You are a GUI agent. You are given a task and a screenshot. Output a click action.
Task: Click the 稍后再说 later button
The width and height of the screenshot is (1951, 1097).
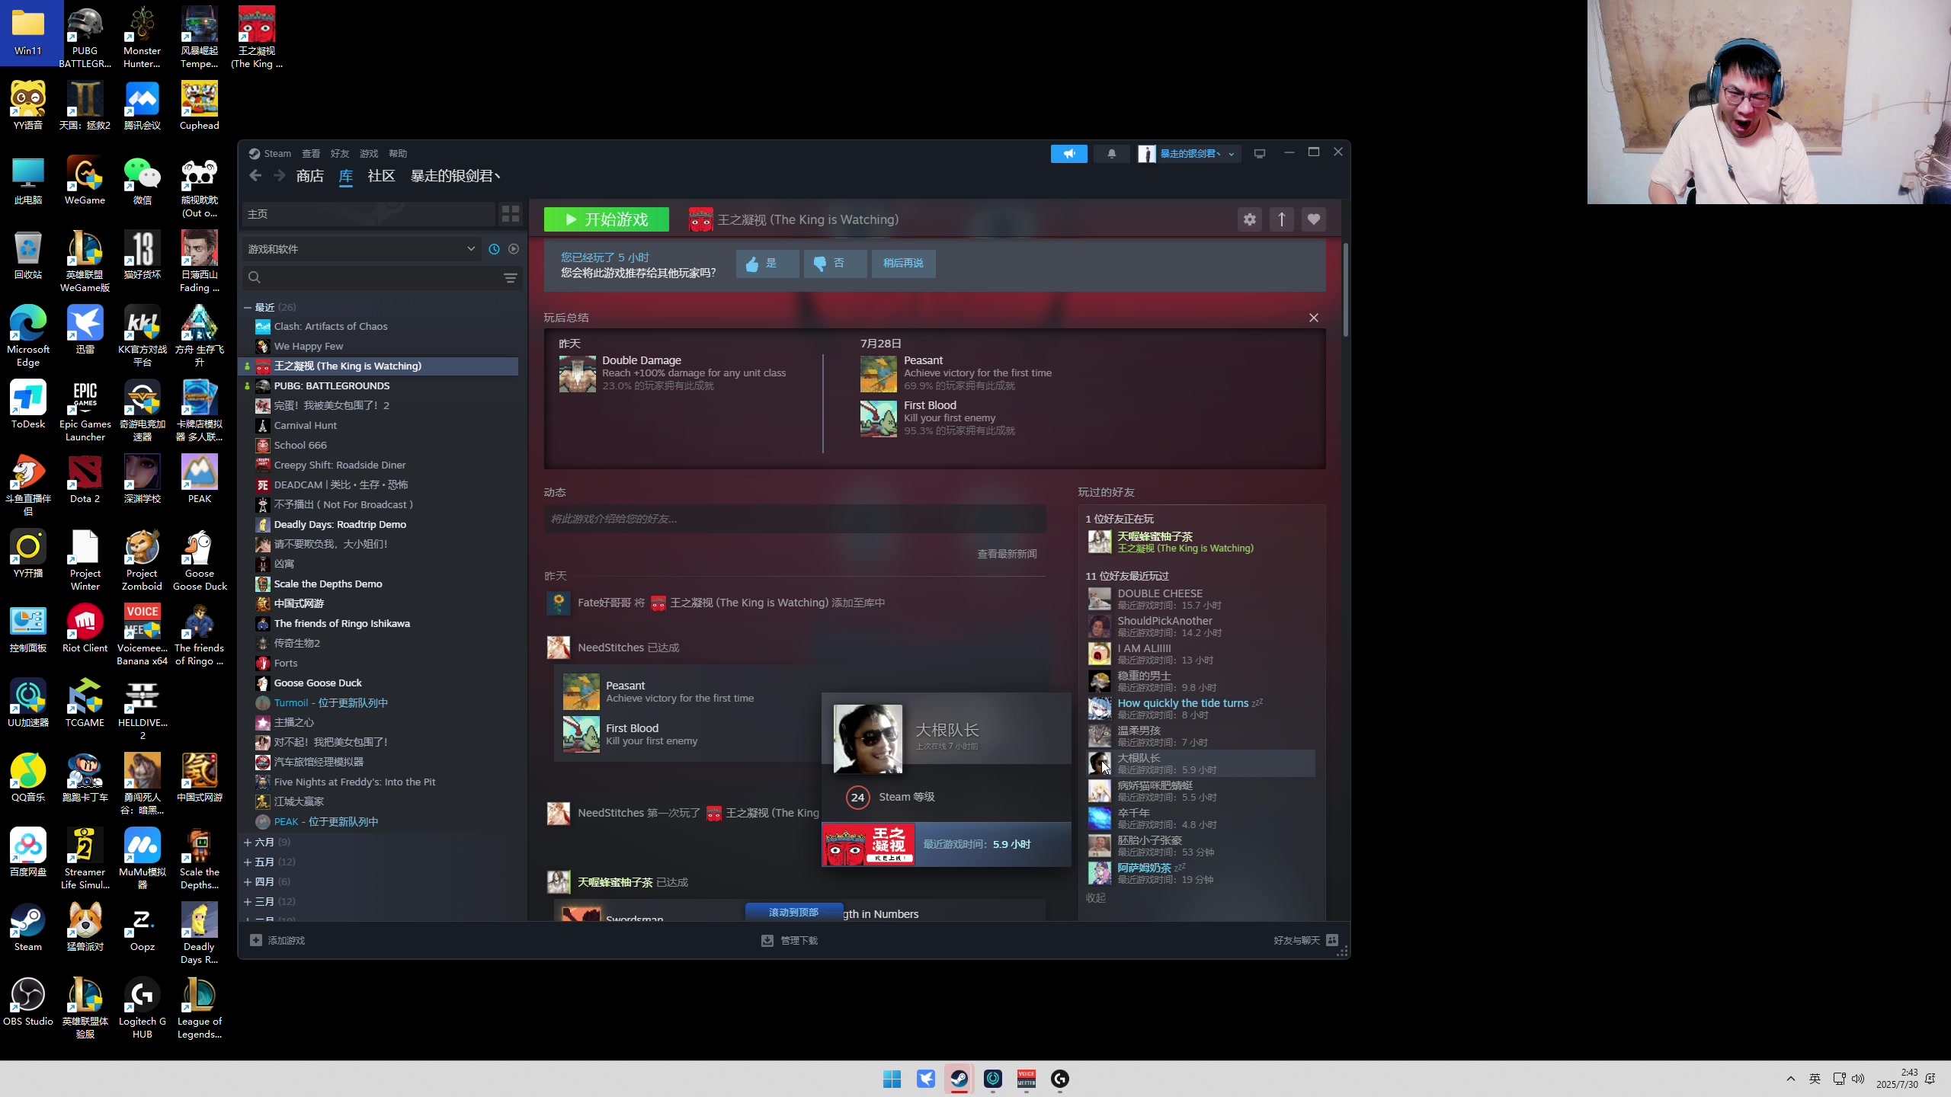[903, 264]
